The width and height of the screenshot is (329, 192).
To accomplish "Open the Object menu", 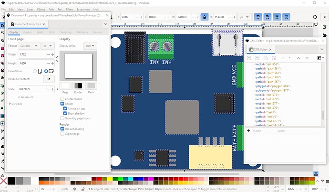I will [41, 10].
